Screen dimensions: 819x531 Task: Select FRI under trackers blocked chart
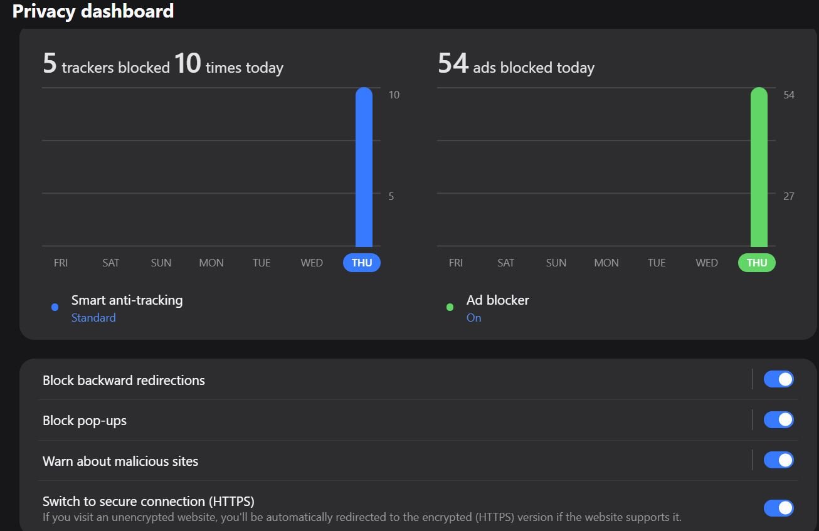click(61, 263)
